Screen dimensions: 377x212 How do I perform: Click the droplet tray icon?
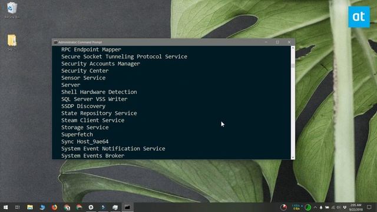tap(321, 207)
